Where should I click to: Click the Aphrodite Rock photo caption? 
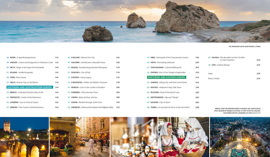(x=244, y=47)
